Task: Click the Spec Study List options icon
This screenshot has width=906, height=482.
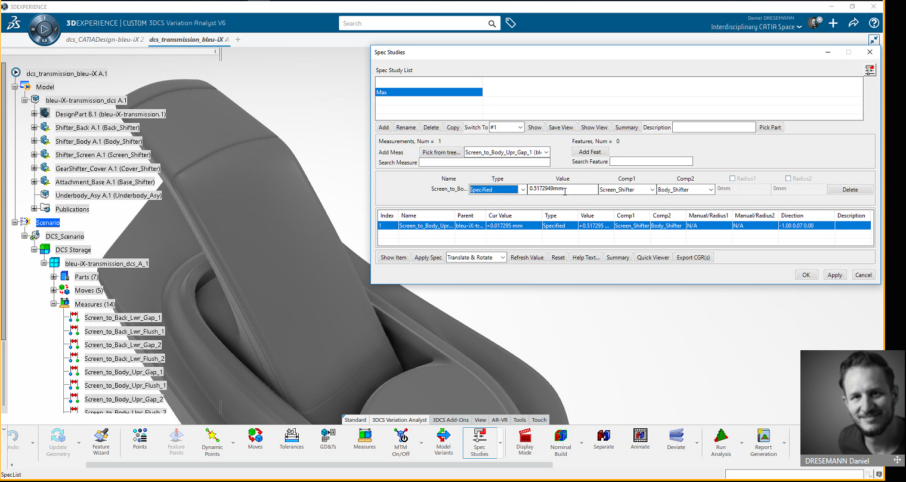Action: click(x=870, y=70)
